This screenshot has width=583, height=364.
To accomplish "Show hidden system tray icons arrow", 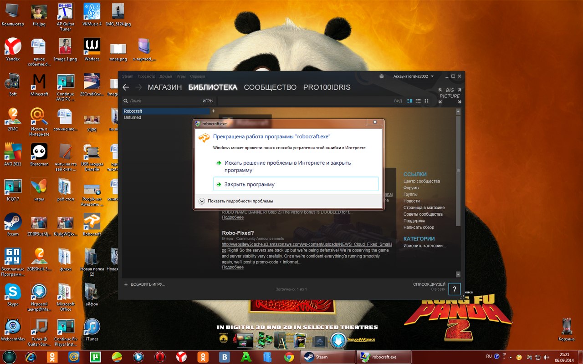I will tap(510, 357).
